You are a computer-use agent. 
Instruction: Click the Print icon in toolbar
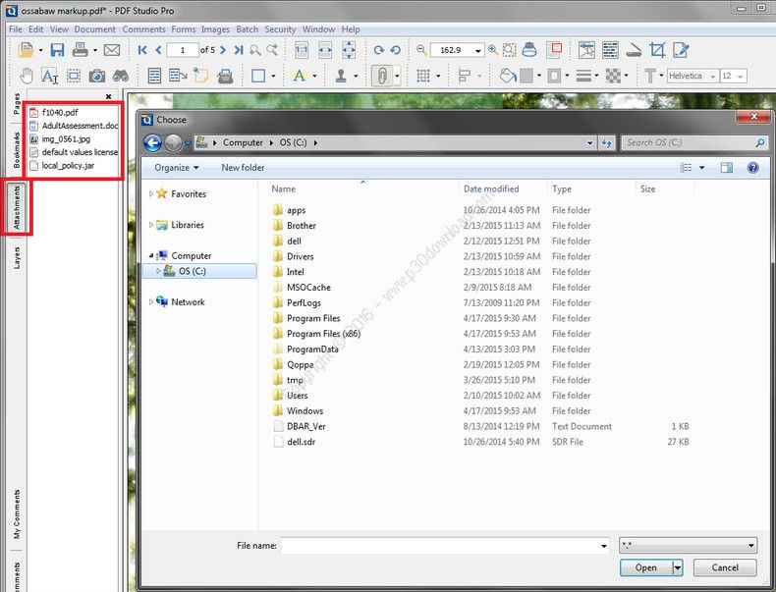tap(80, 50)
